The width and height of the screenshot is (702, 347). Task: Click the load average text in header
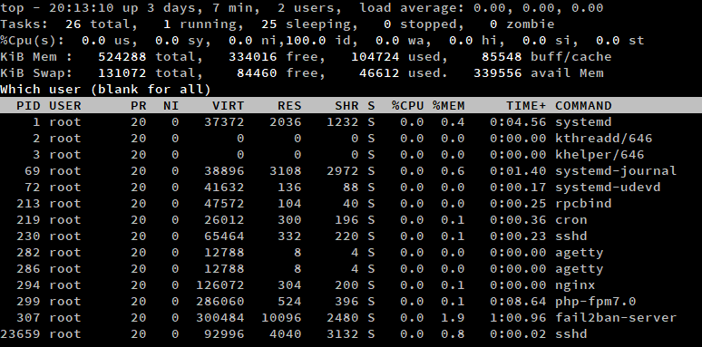pos(482,8)
